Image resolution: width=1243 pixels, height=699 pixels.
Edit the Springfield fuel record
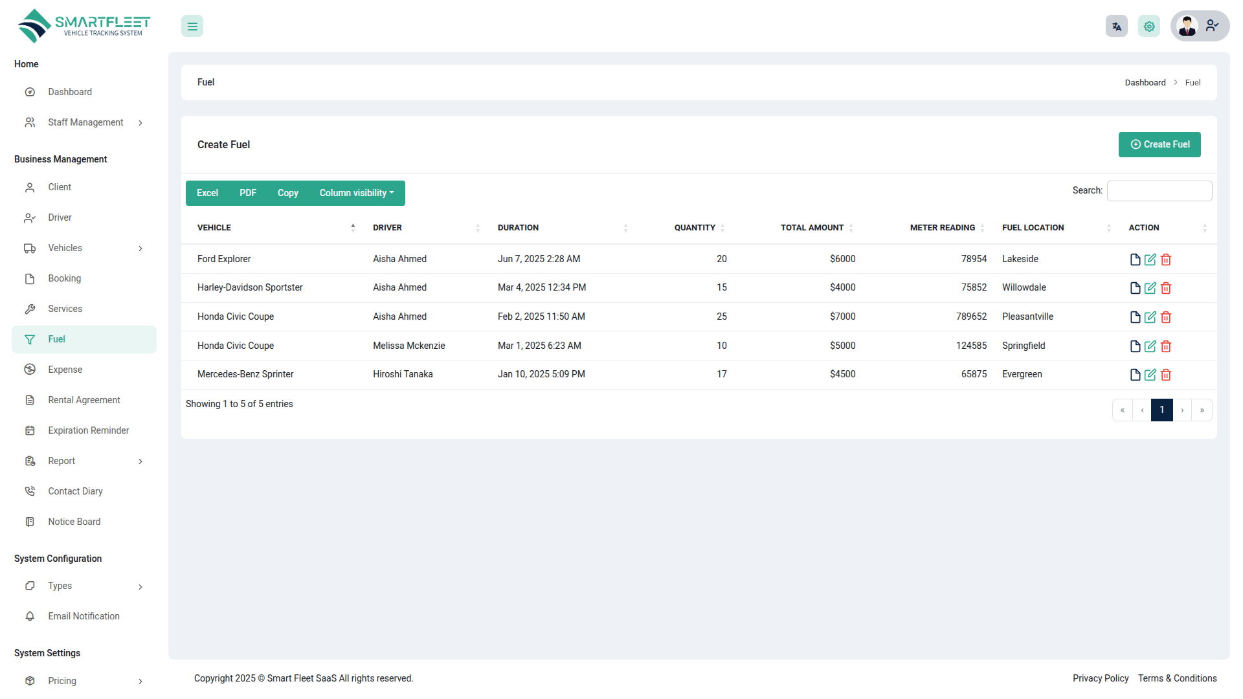click(1150, 346)
